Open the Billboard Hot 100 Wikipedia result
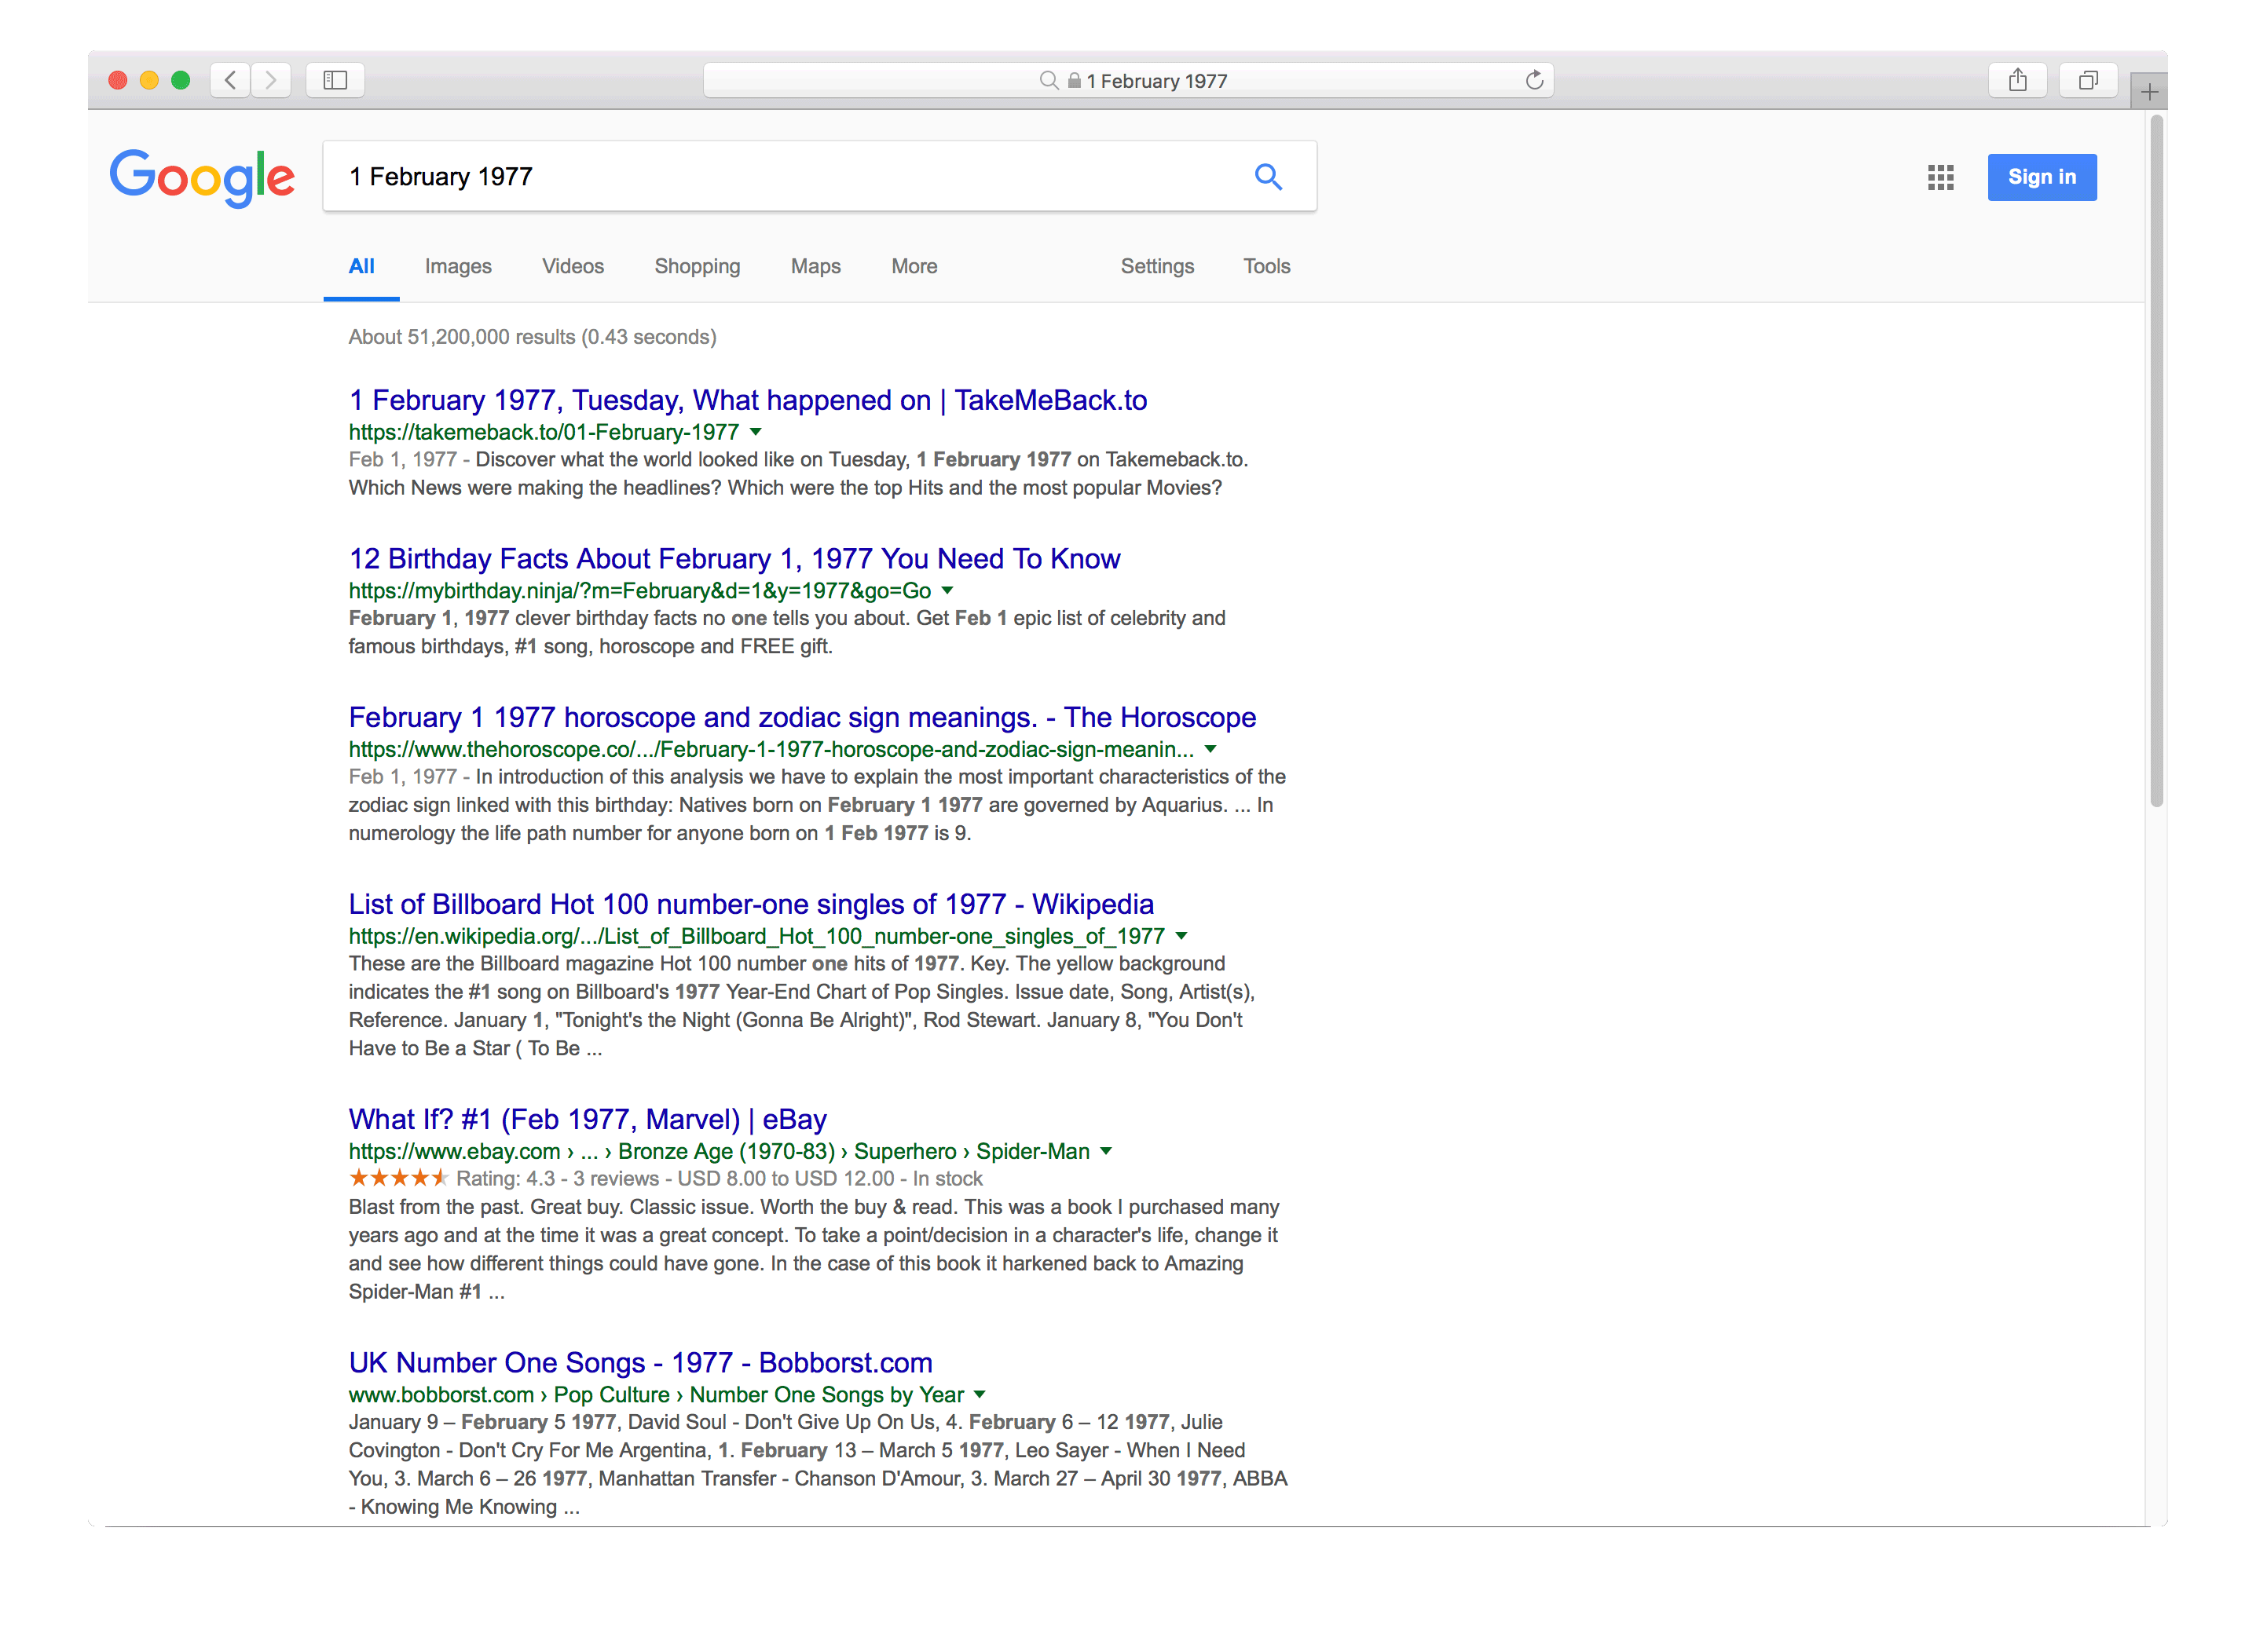Screen dimensions: 2256x1652 click(751, 904)
